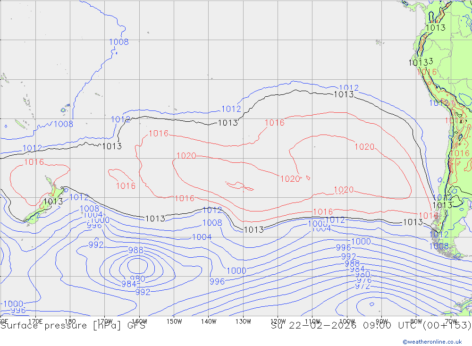
Task: Click the 'Surface pressure [hPa] GFS' title
Action: [x=73, y=326]
